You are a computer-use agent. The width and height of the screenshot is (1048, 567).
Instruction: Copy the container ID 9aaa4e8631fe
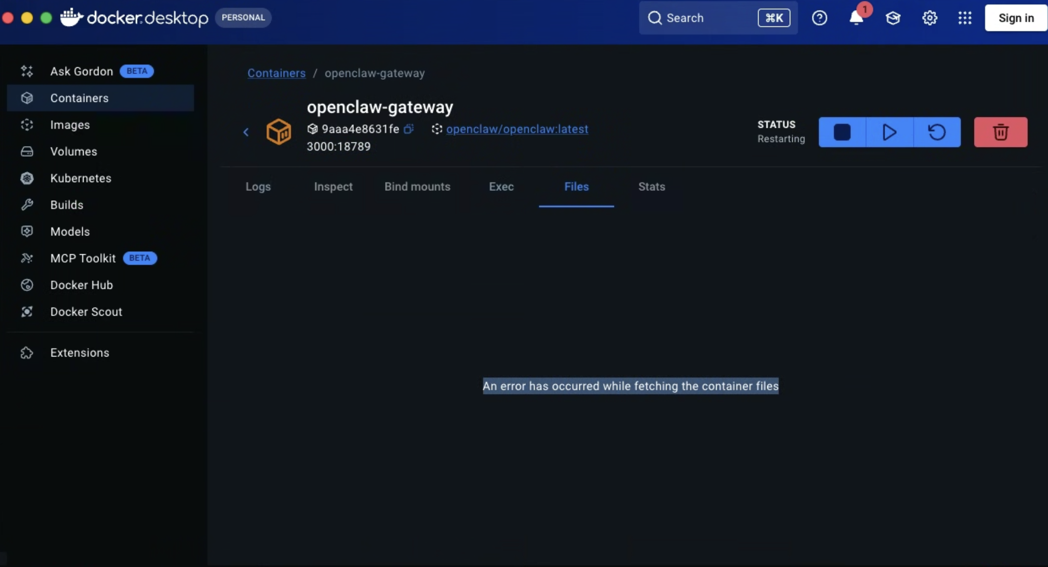point(409,129)
